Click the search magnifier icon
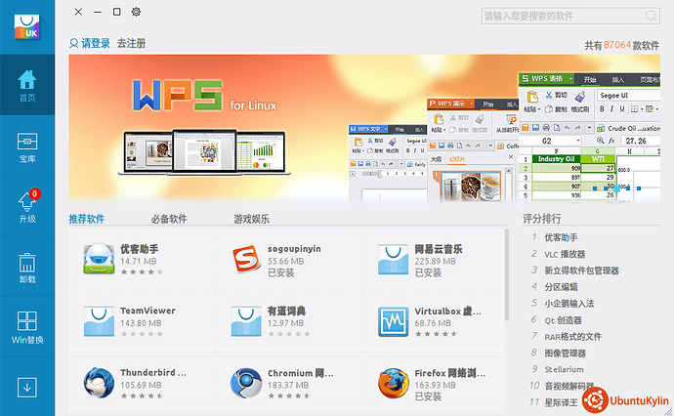The image size is (674, 416). click(651, 16)
